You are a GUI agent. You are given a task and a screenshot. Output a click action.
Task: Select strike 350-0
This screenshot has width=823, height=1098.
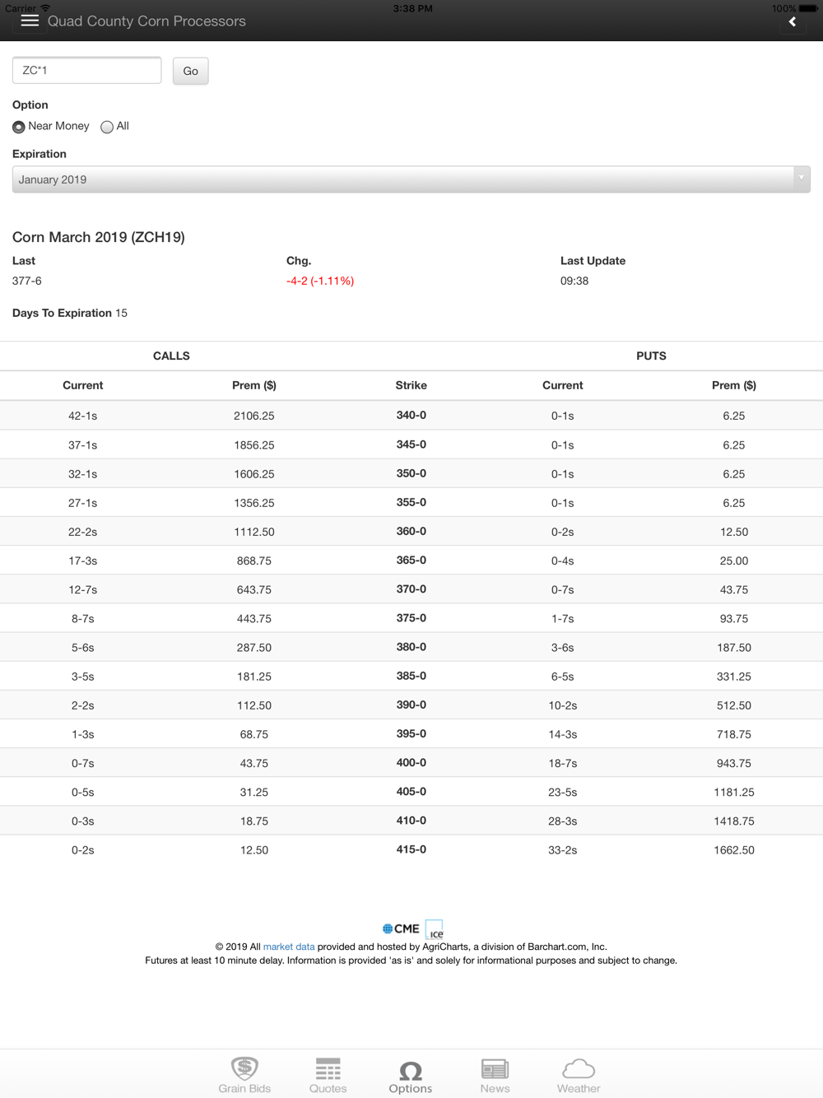411,473
